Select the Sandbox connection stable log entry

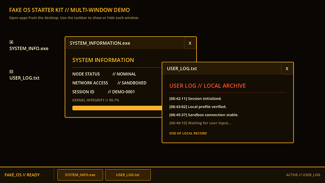(204, 115)
